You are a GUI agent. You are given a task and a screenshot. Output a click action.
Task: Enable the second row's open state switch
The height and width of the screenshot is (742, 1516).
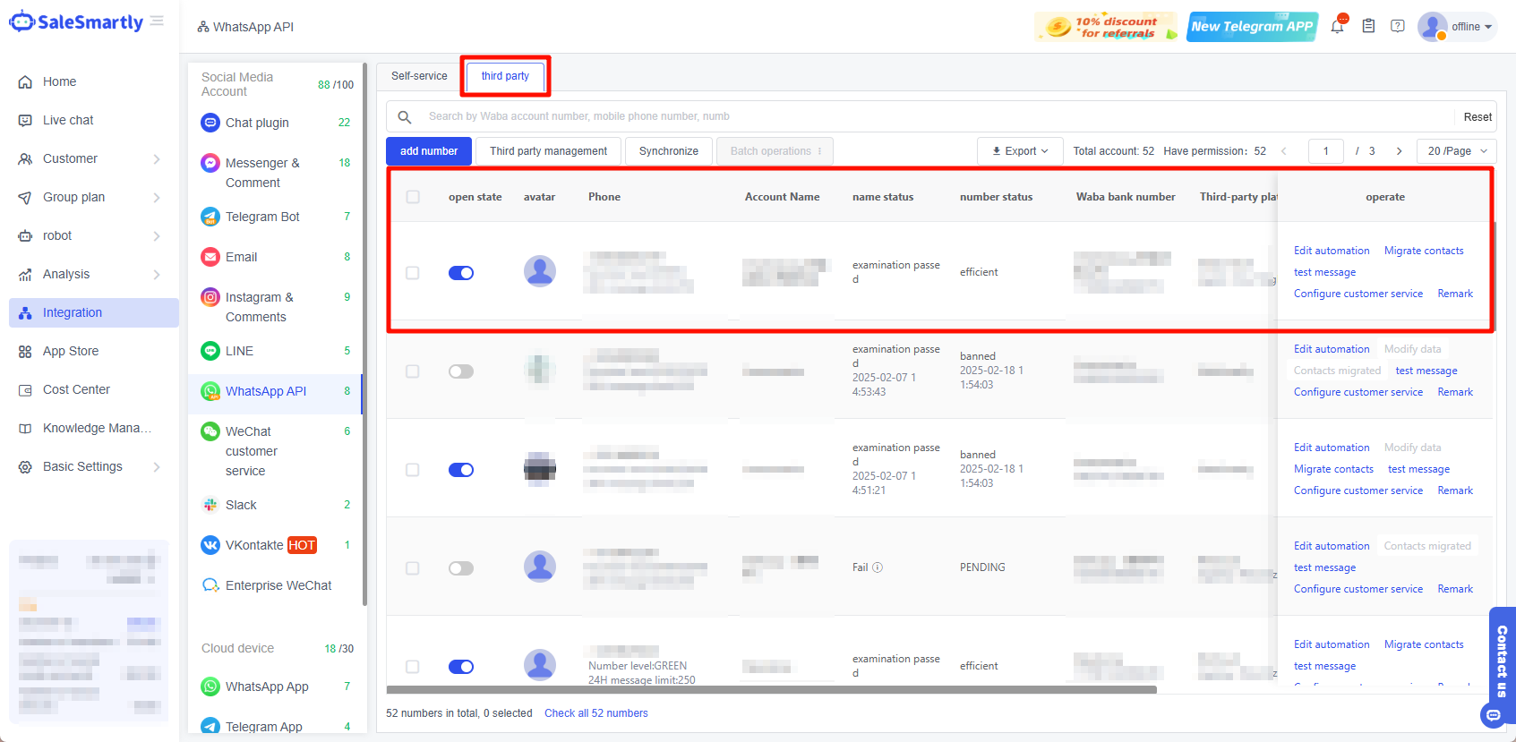coord(461,371)
